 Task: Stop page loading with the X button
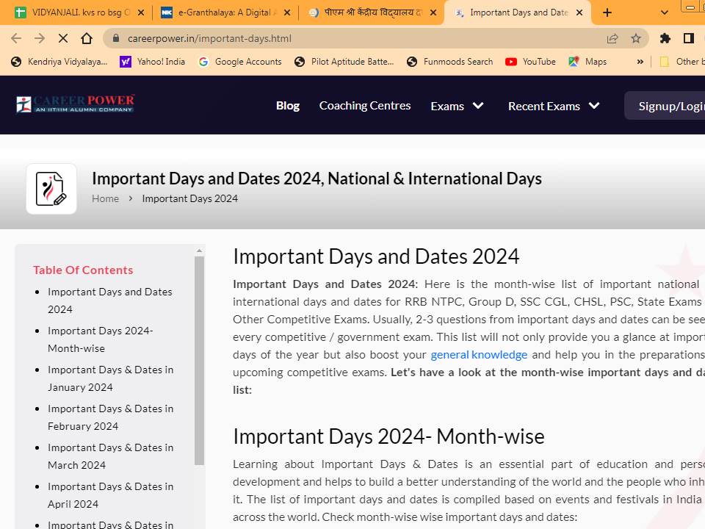[63, 38]
